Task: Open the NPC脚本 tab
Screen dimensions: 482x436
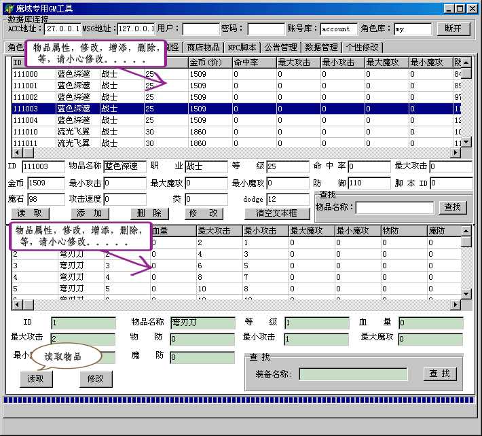Action: point(242,48)
